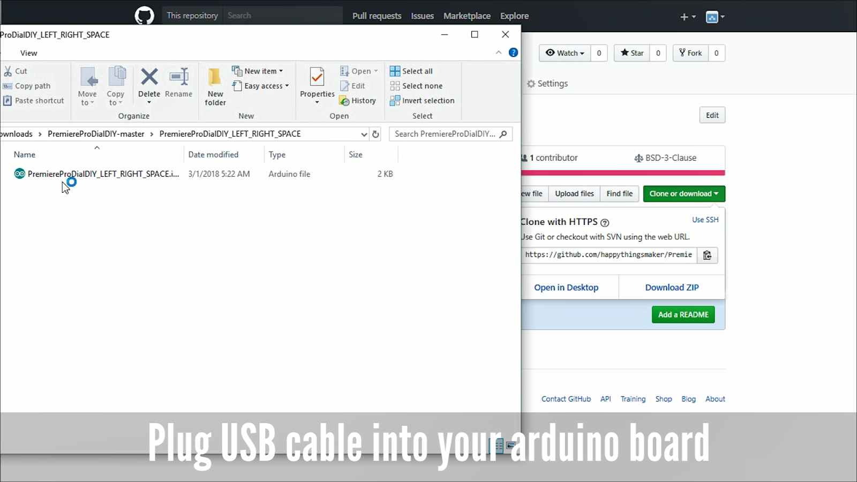Click the GitHub repository search field
The height and width of the screenshot is (482, 857).
282,16
